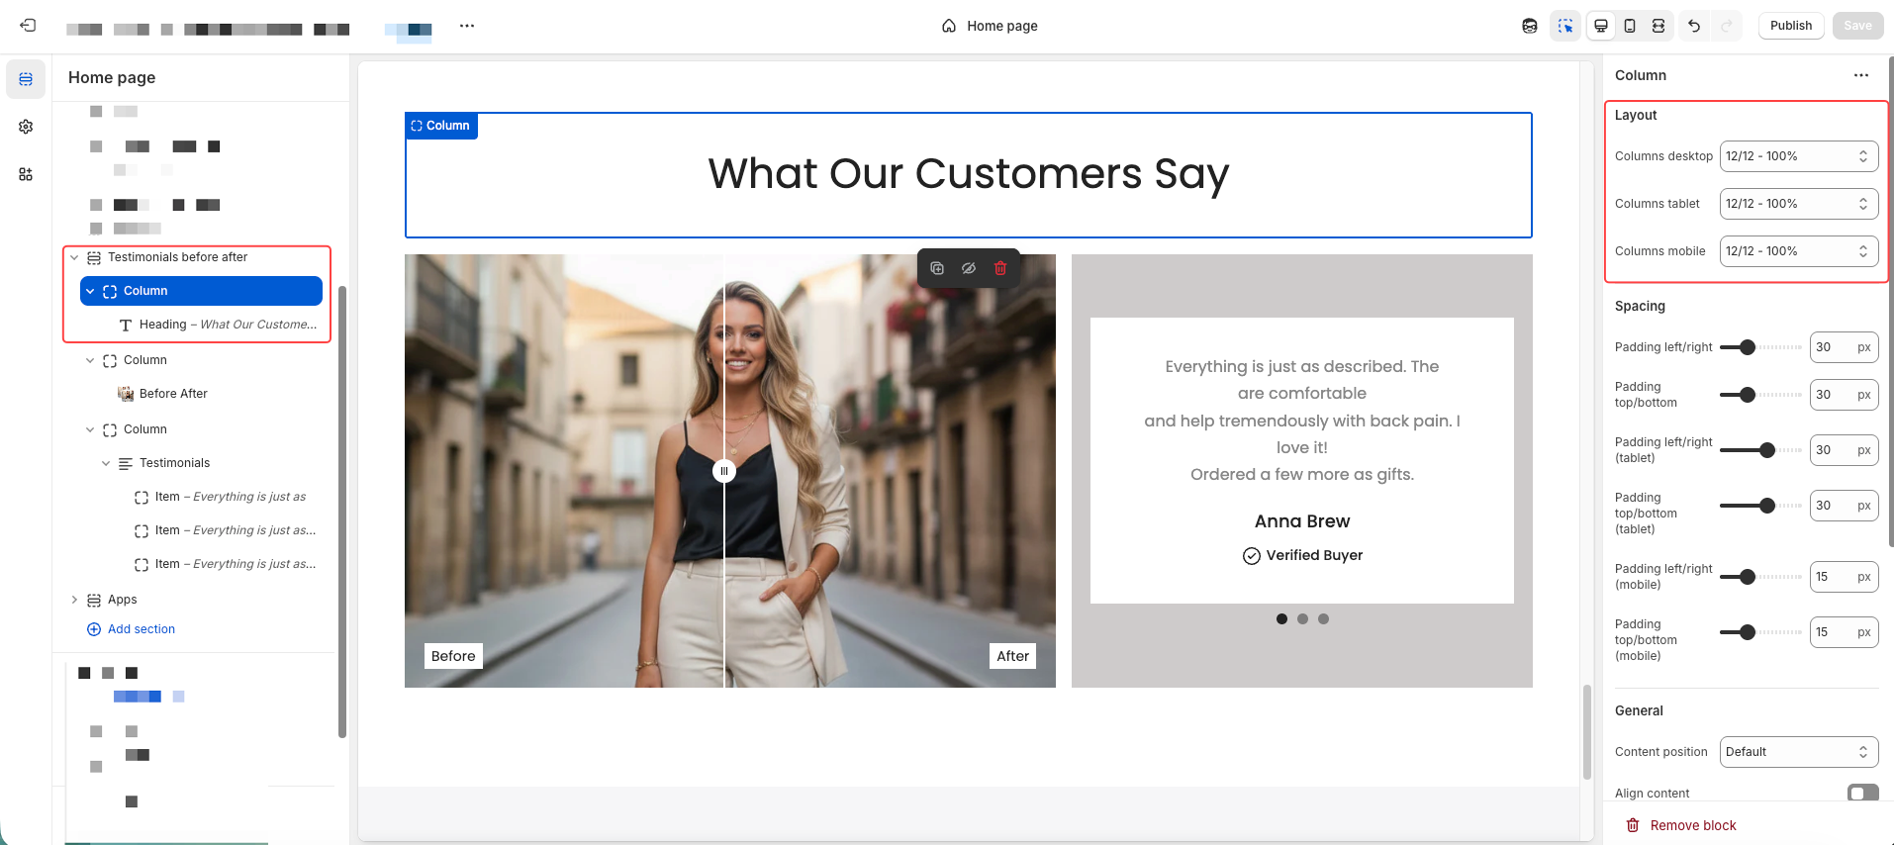Click the red delete trash icon
This screenshot has height=845, width=1894.
[1000, 268]
